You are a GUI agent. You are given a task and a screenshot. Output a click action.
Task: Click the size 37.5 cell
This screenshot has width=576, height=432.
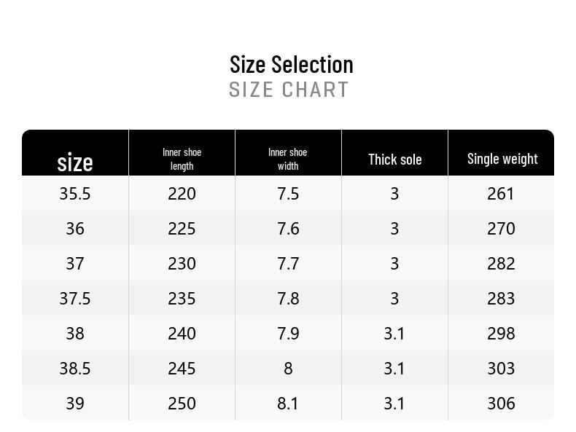(x=75, y=299)
